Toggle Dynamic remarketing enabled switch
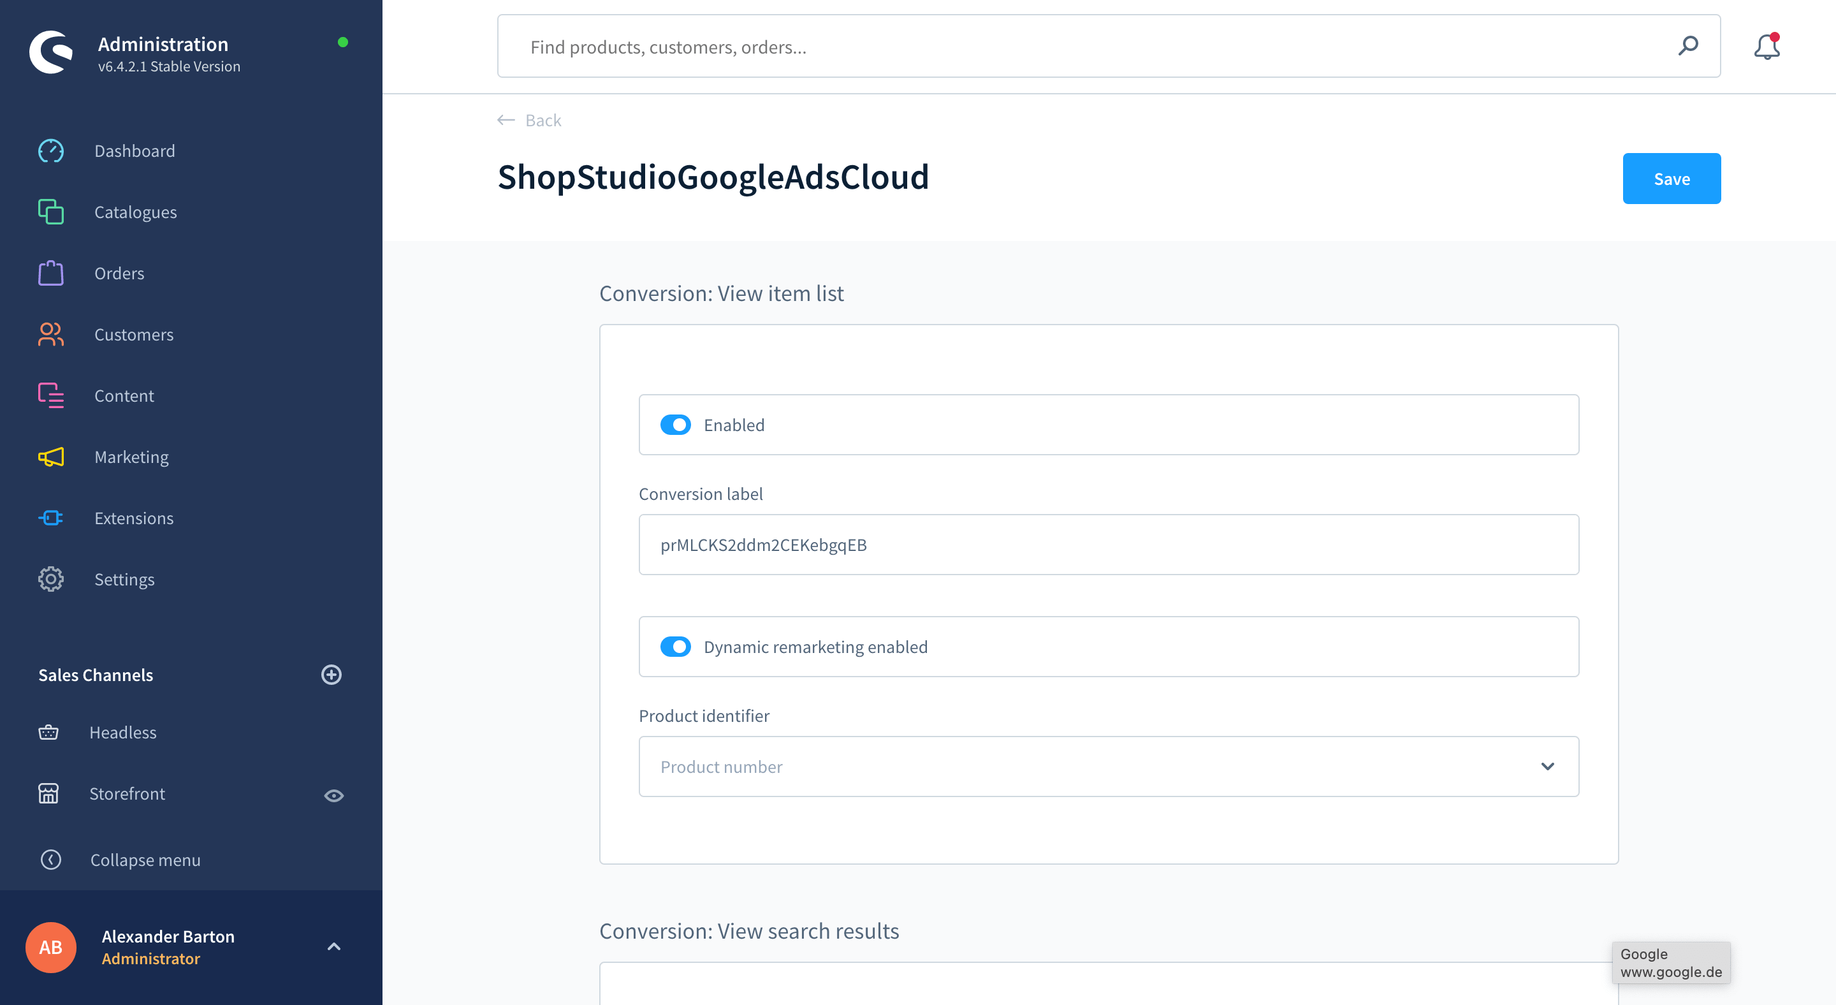 (x=675, y=647)
